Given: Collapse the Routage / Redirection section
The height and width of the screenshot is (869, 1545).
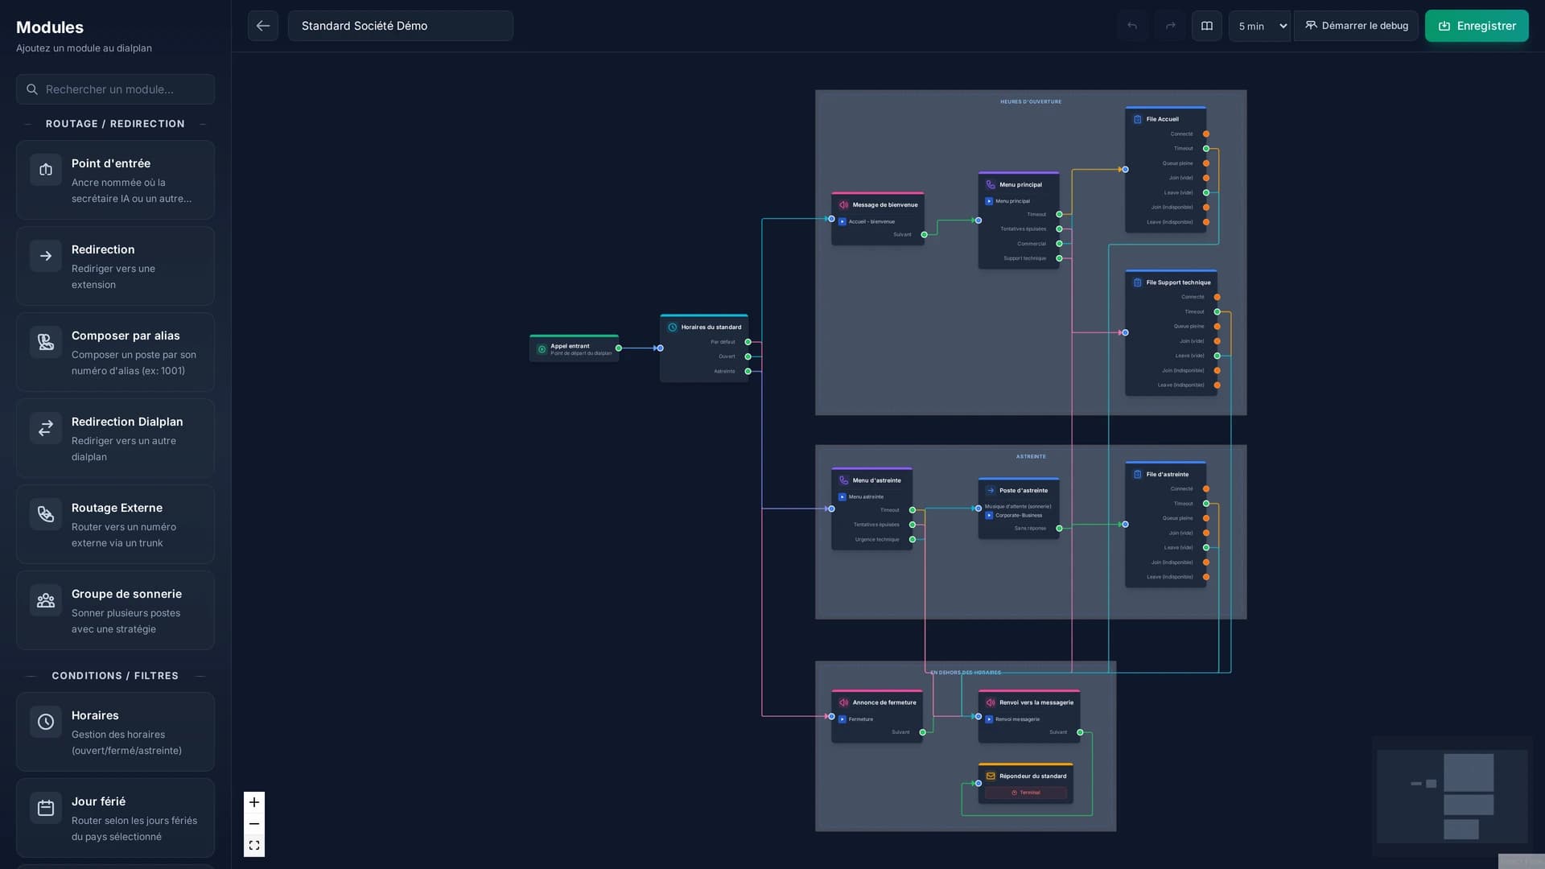Looking at the screenshot, I should point(115,124).
